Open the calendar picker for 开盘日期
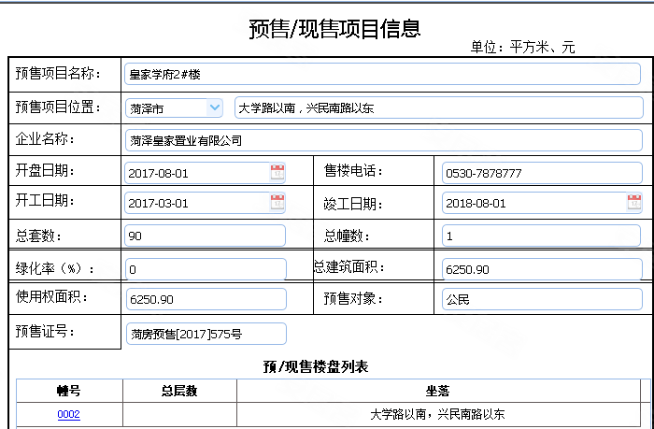 click(x=277, y=172)
